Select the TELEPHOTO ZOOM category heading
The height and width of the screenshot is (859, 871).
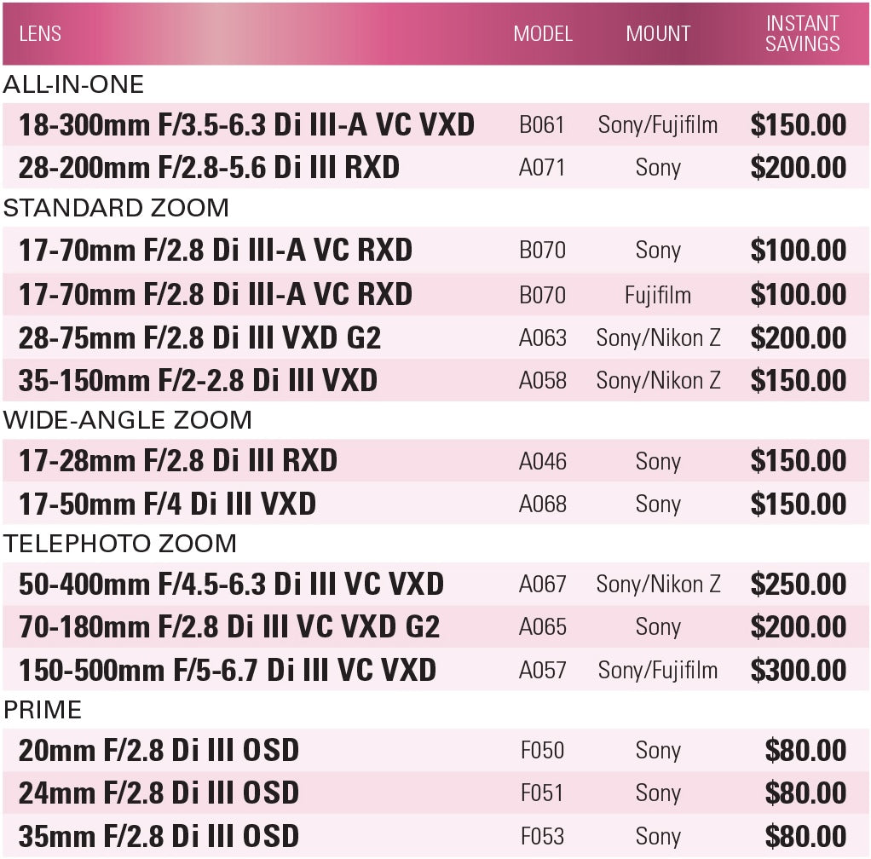[120, 544]
